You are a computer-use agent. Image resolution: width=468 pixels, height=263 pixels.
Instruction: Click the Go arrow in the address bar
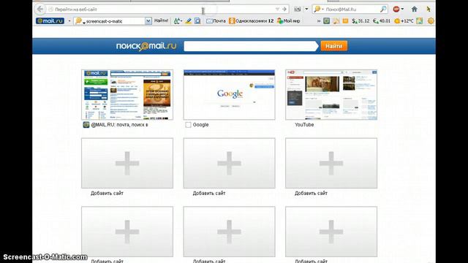click(284, 9)
